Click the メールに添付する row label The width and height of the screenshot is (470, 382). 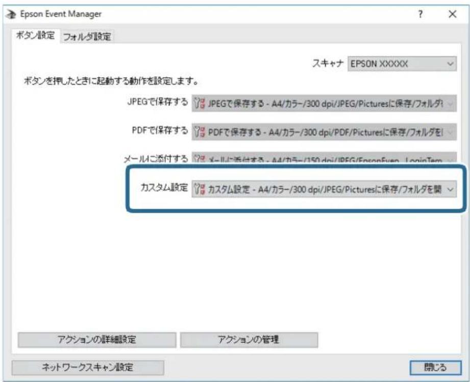(x=156, y=159)
